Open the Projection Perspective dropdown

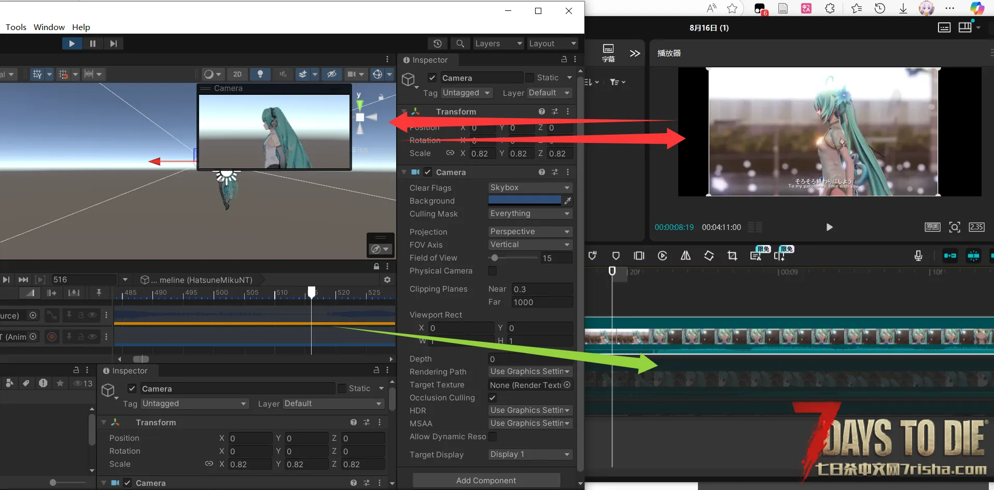point(530,232)
